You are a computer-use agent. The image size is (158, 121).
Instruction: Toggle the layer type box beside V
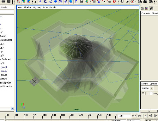click(147, 93)
